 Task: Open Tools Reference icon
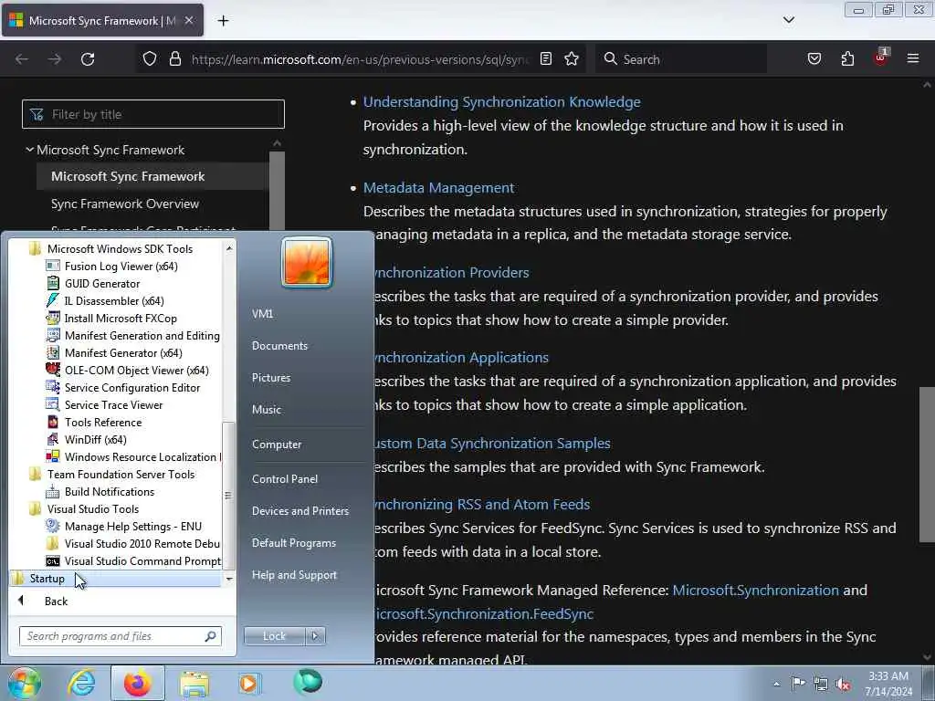pyautogui.click(x=52, y=422)
